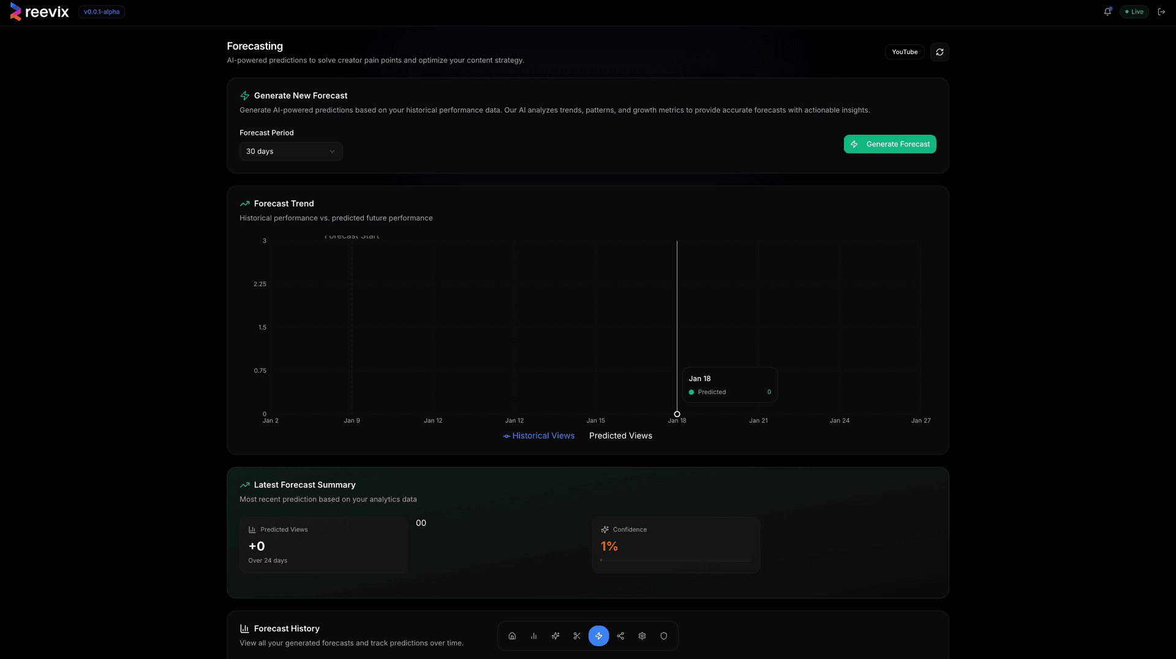Select the AI sparkles tool icon
The height and width of the screenshot is (659, 1176).
555,636
